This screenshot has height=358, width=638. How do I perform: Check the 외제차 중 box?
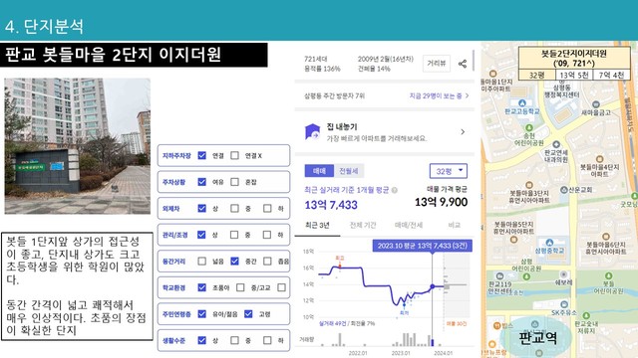point(235,208)
